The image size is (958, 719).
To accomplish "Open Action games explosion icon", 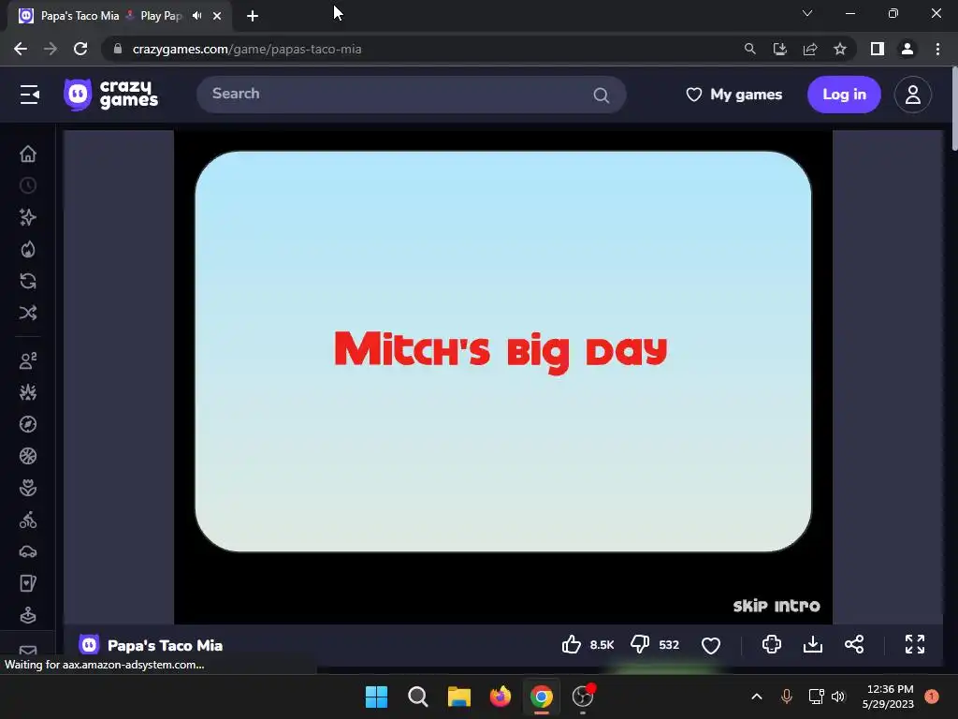I will tap(28, 392).
